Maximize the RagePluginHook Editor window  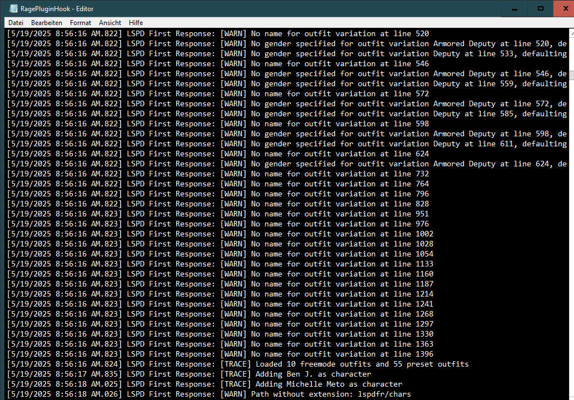coord(540,8)
